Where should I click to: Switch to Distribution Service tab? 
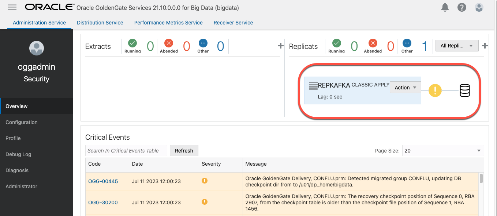click(x=100, y=23)
